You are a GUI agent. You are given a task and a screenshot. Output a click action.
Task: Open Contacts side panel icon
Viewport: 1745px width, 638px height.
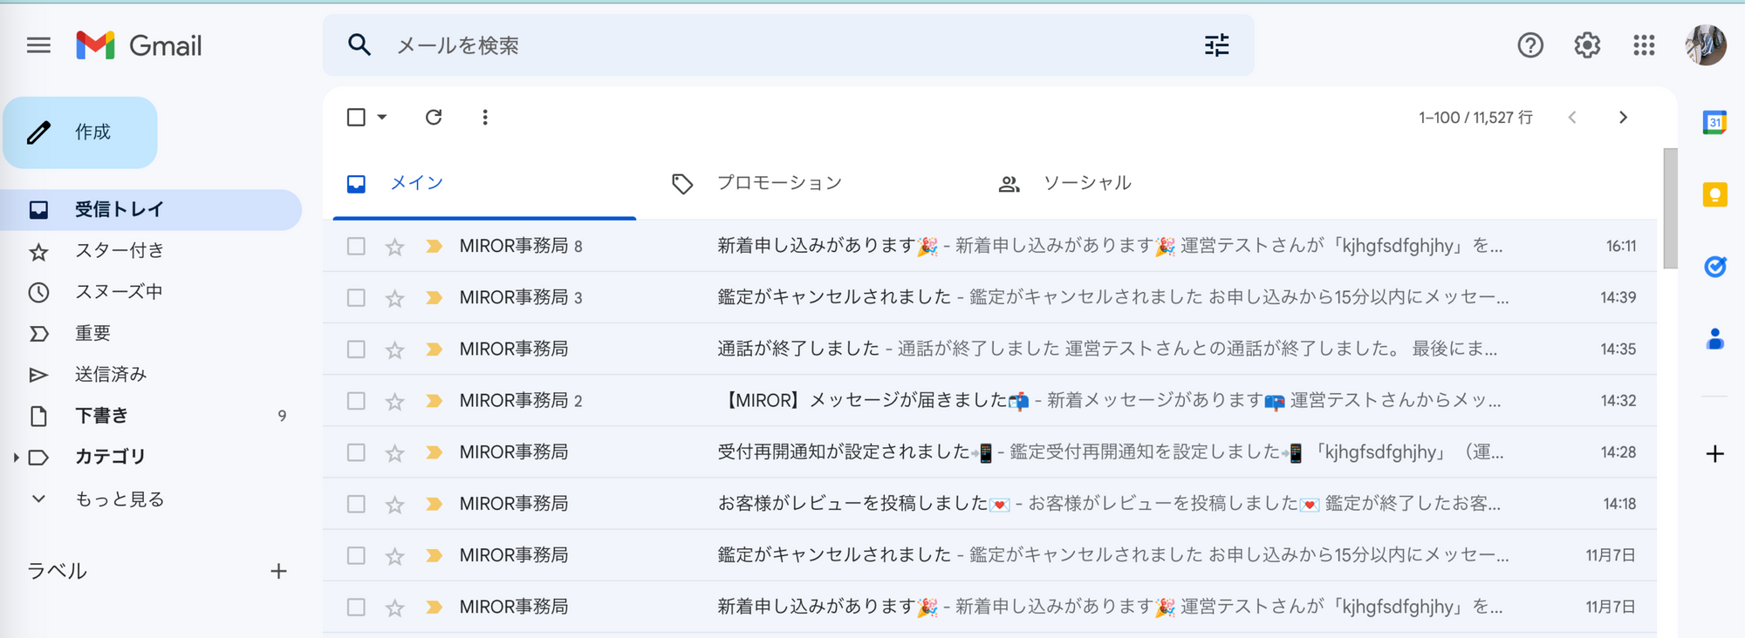point(1714,338)
